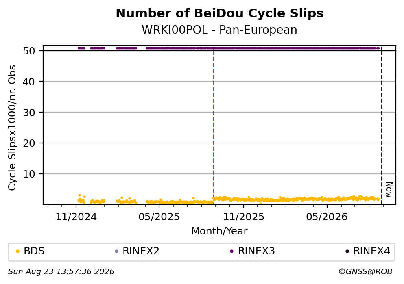Click the purple RINEX3 legend dot

coord(231,251)
